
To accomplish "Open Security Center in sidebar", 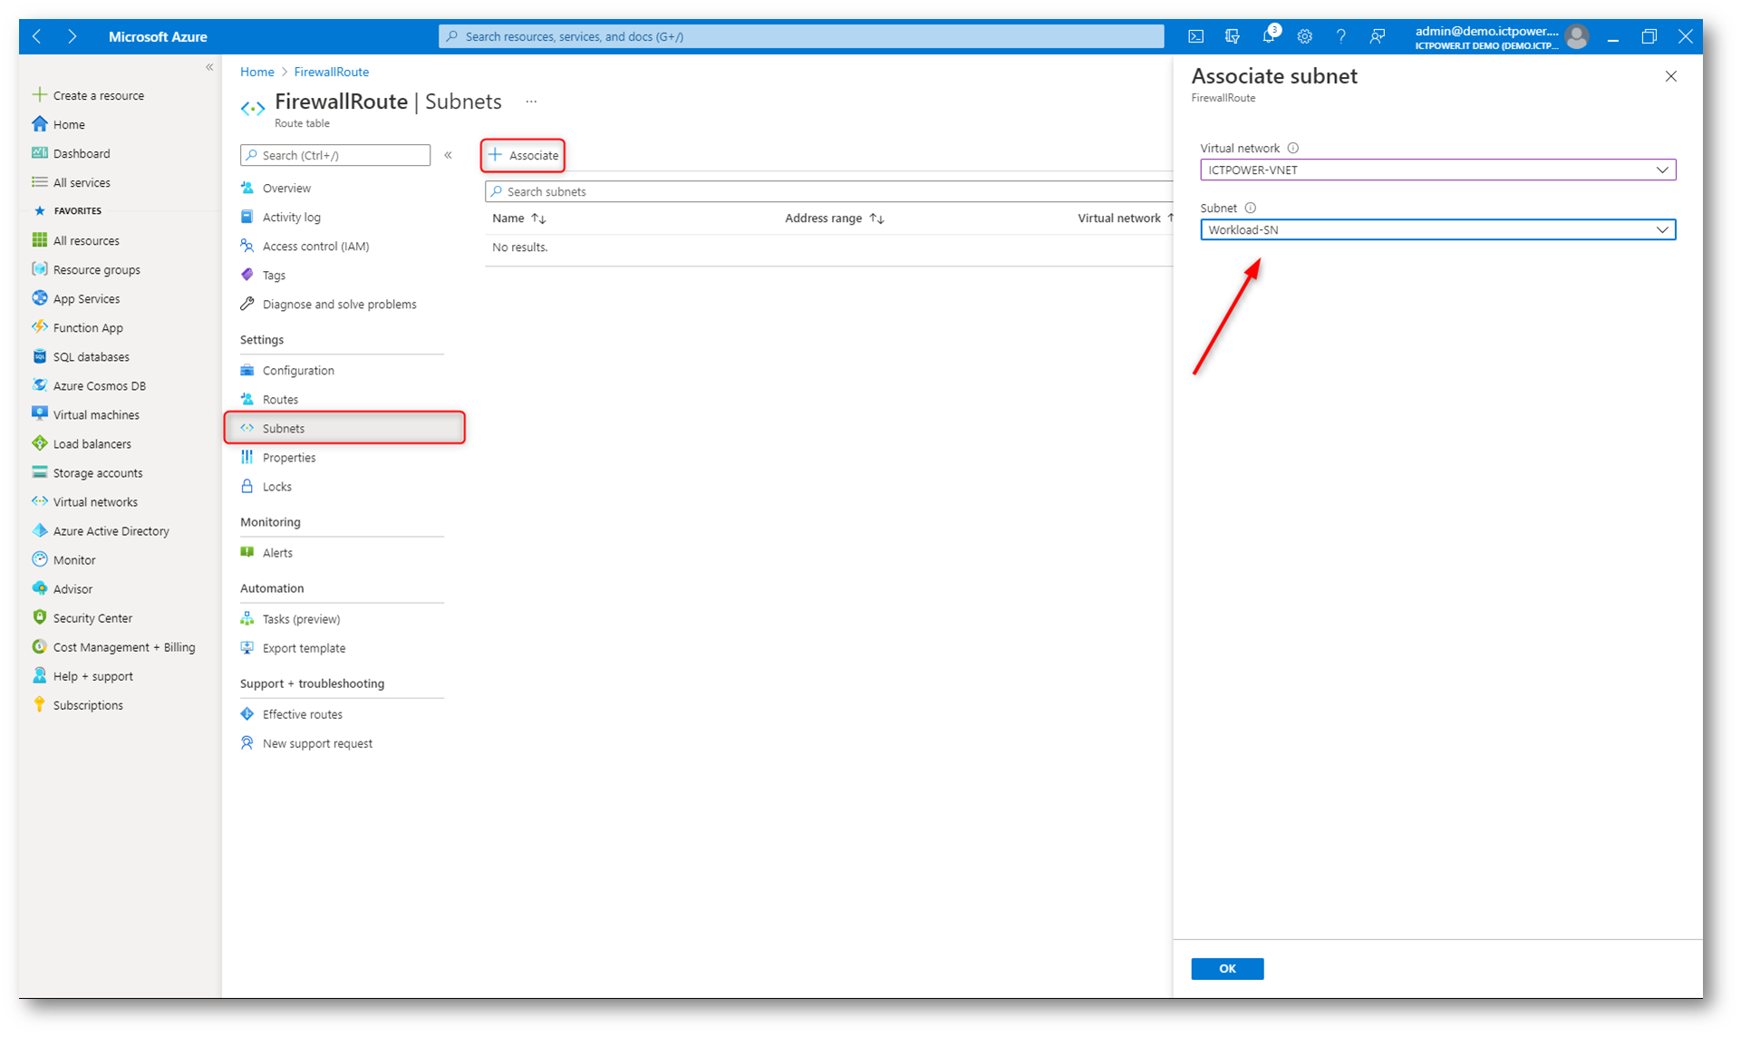I will (92, 617).
